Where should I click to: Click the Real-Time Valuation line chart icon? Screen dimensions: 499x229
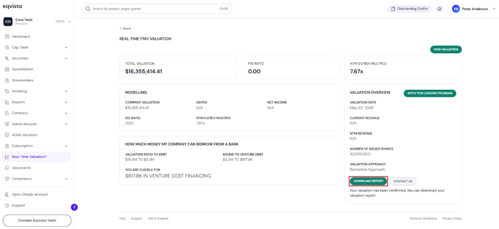pos(7,157)
